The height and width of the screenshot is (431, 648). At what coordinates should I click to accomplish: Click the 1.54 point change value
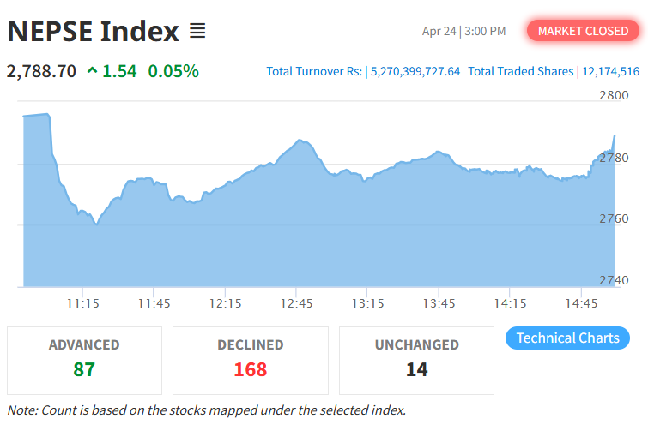click(119, 70)
